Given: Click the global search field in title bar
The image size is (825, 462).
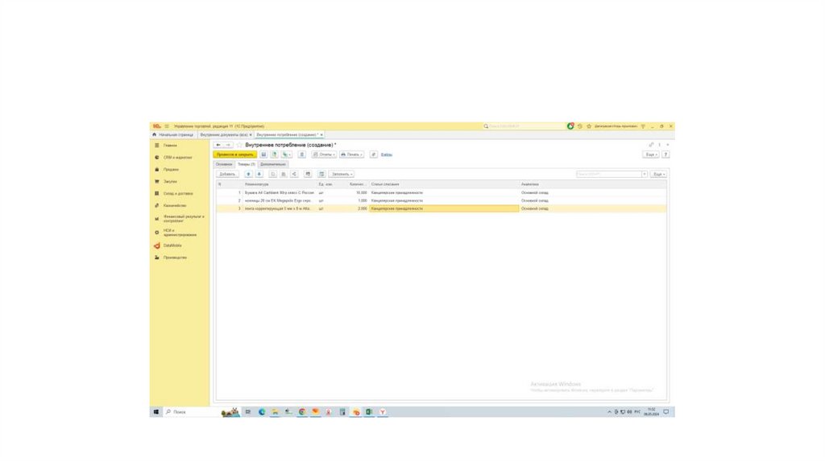Looking at the screenshot, I should point(524,126).
